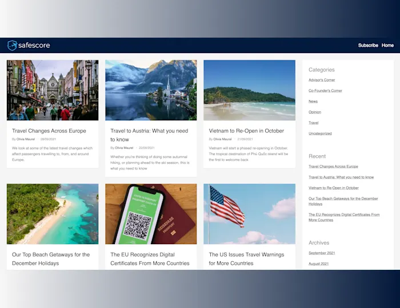Click the 22/09/2021 date on Austria article
Viewport: 400px width, 308px height.
click(x=147, y=148)
